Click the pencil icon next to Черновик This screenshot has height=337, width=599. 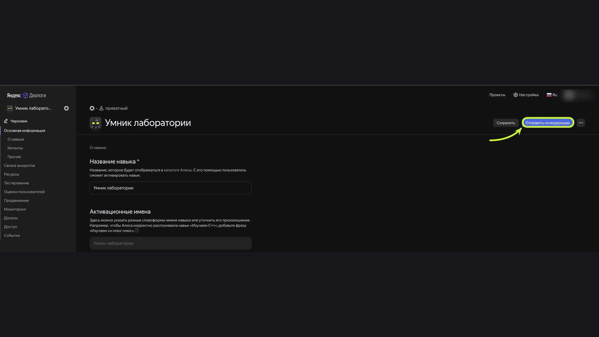[6, 121]
